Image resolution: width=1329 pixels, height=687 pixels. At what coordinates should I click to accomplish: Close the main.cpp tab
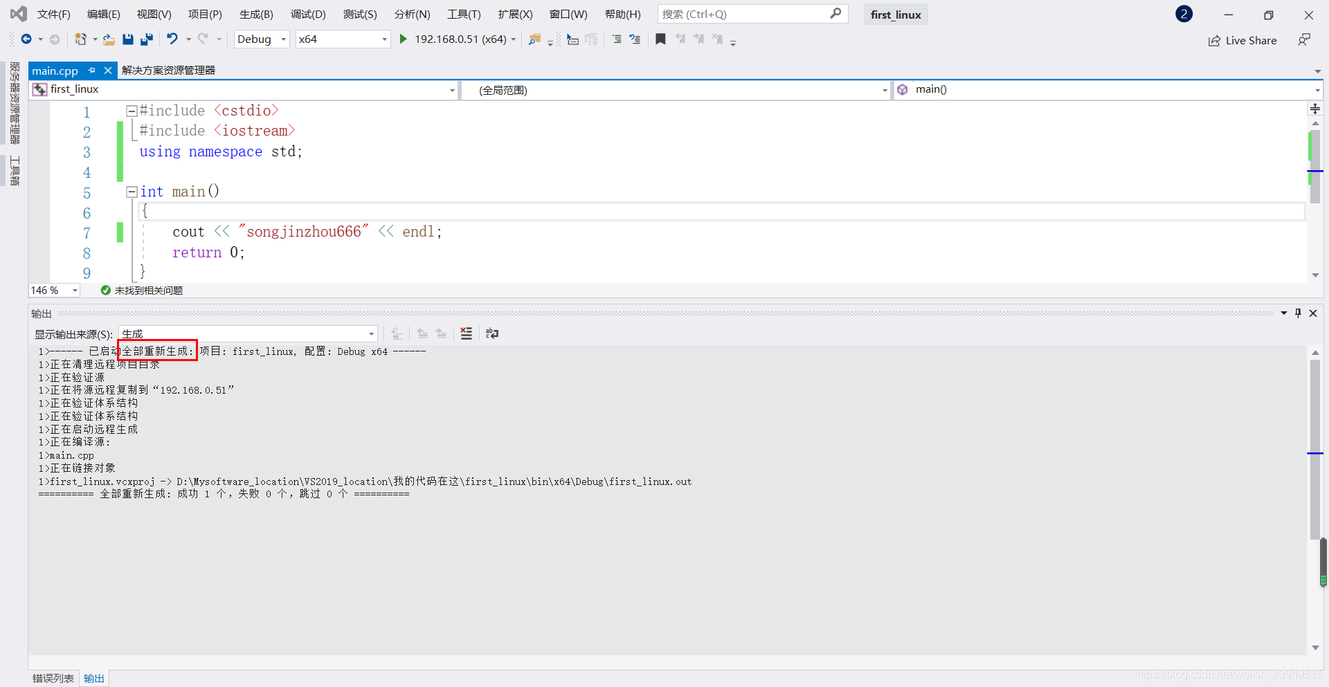coord(108,71)
